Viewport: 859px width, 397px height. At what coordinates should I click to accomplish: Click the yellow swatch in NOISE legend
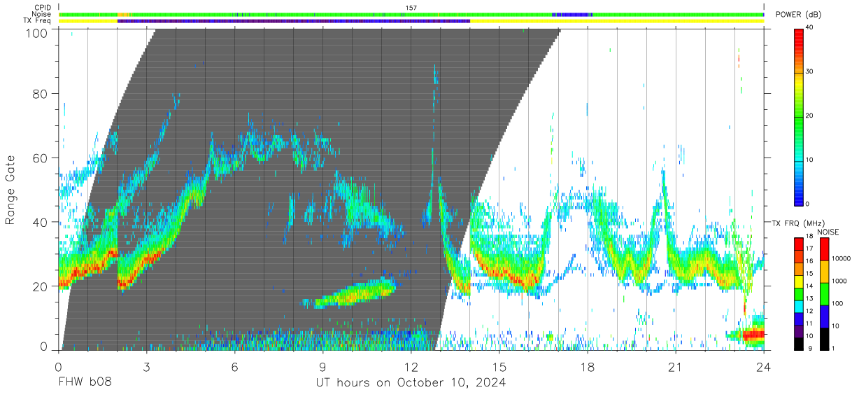824,271
